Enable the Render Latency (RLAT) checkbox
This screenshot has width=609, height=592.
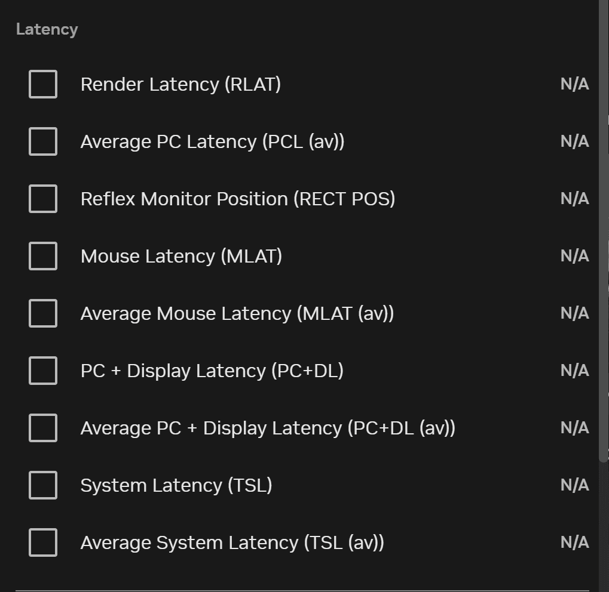pos(43,84)
